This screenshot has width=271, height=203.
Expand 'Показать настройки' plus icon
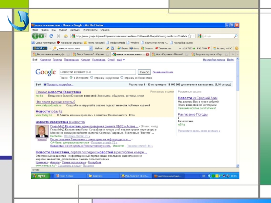coord(45,84)
